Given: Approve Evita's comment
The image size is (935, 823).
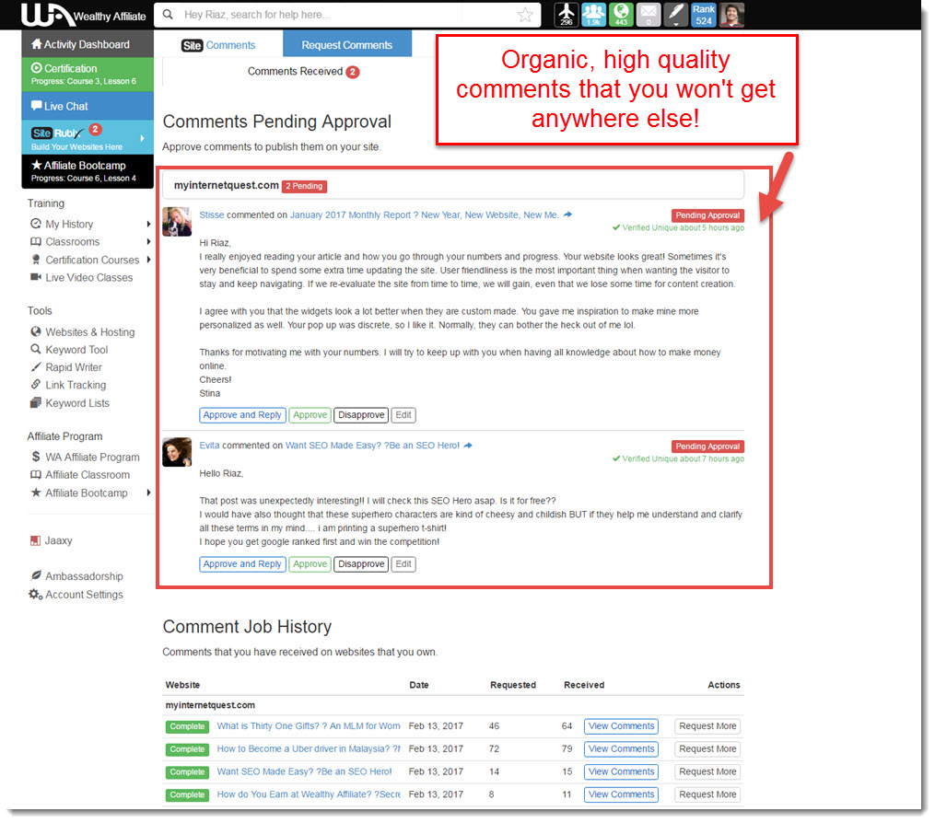Looking at the screenshot, I should pyautogui.click(x=310, y=563).
